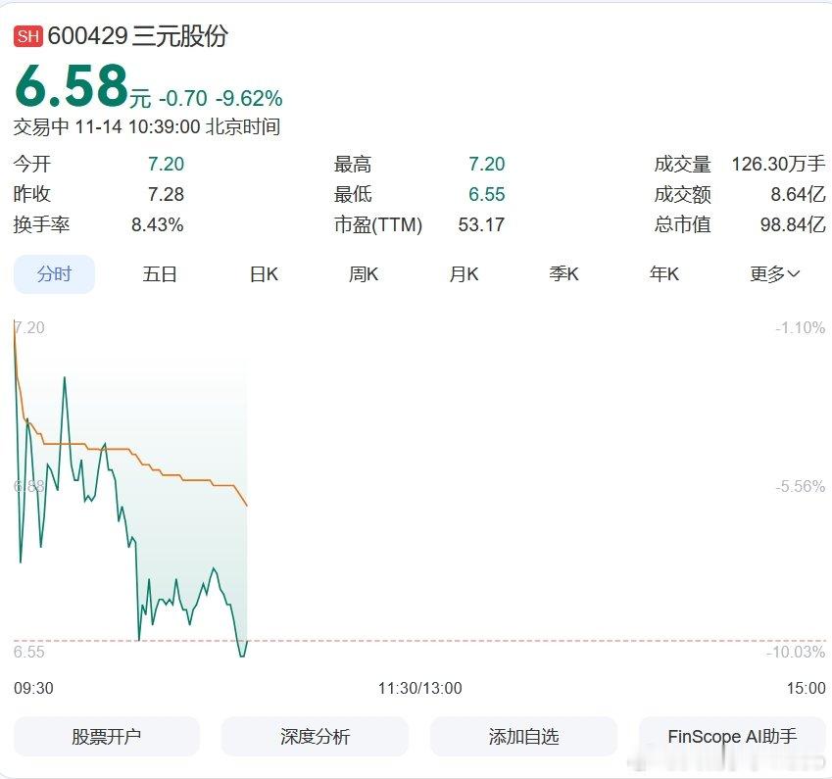Click the change percentage -9.62%

click(x=249, y=99)
